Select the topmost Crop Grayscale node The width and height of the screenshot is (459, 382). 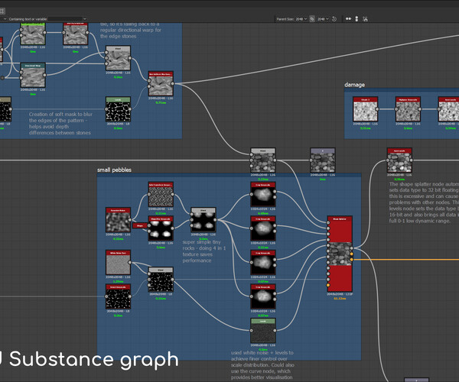coord(263,194)
